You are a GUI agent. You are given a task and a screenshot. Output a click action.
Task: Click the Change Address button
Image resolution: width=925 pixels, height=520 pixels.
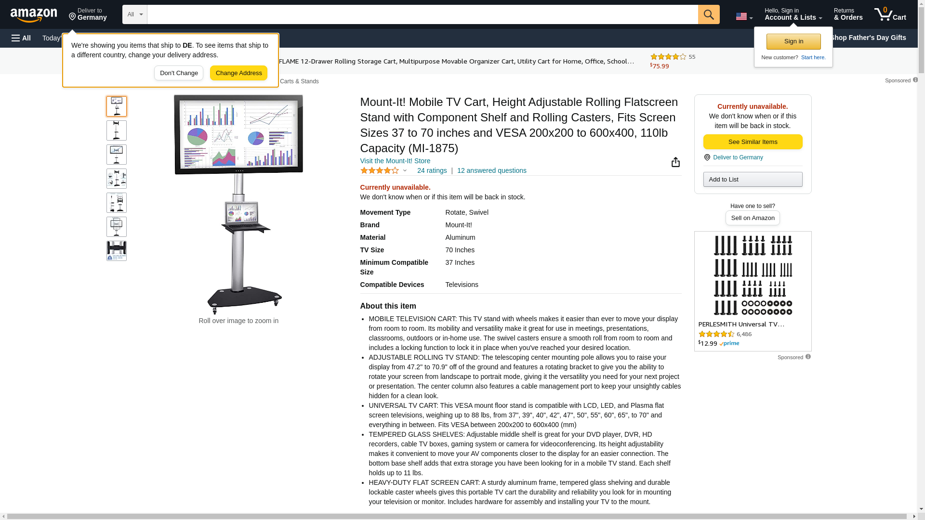coord(238,73)
